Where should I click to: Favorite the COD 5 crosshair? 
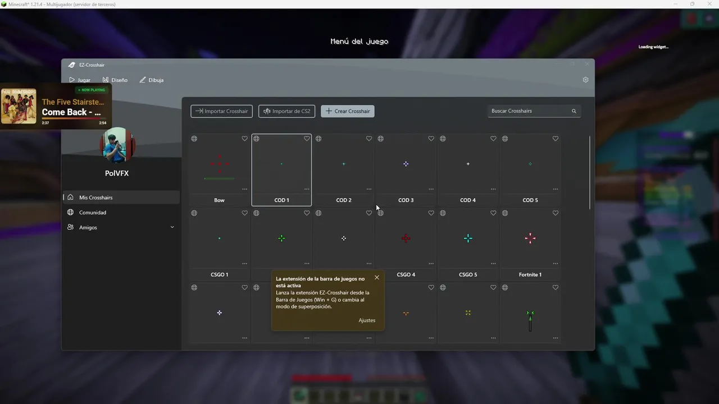coord(556,139)
